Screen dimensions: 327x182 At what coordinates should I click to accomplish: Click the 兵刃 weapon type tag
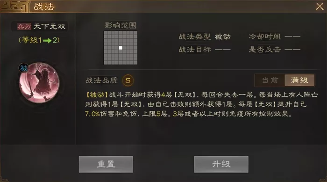click(24, 27)
